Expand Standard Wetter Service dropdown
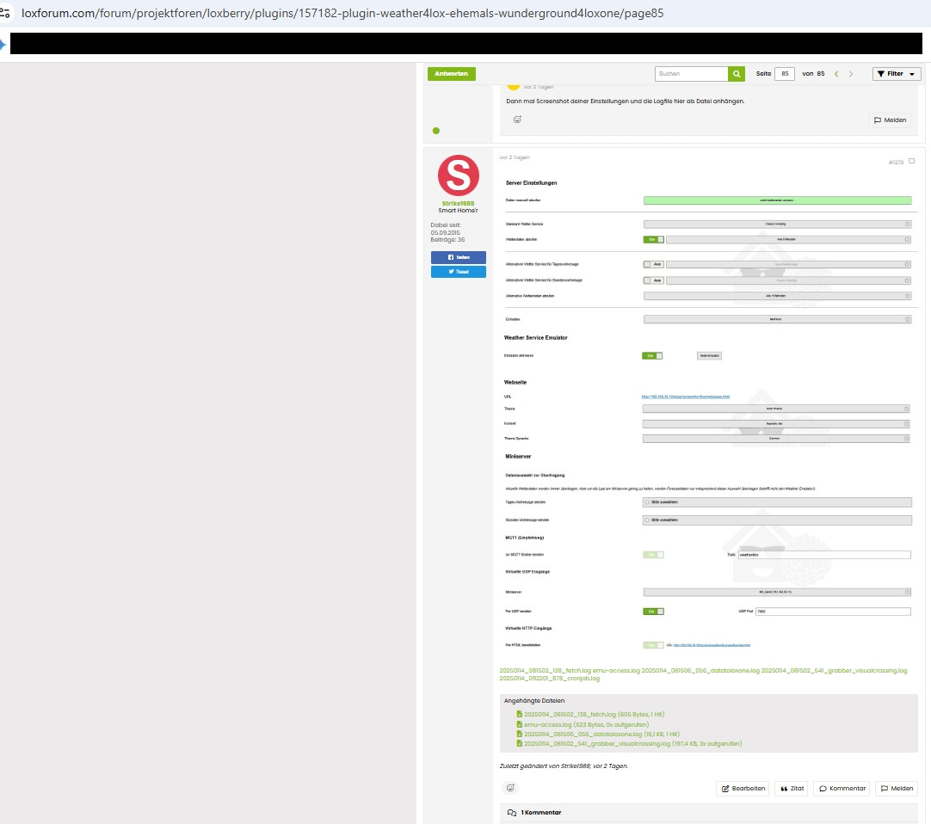This screenshot has height=824, width=931. click(x=777, y=224)
